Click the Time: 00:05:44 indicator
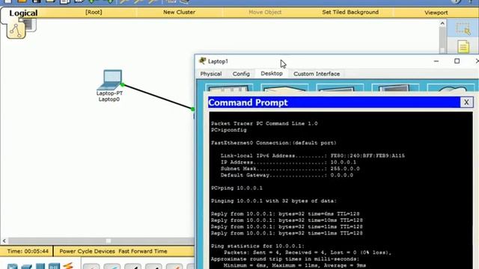Image resolution: width=479 pixels, height=269 pixels. coord(28,251)
